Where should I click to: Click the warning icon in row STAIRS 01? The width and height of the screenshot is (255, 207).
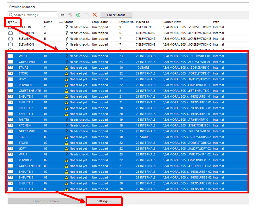click(x=67, y=68)
